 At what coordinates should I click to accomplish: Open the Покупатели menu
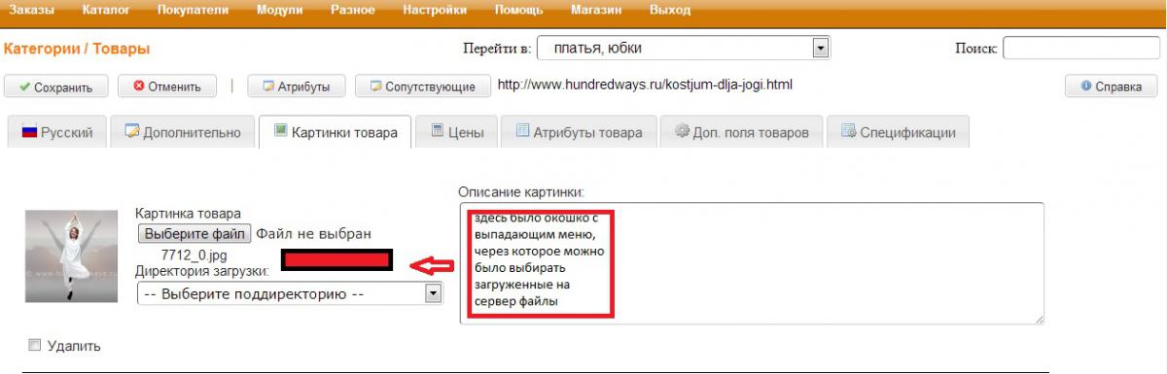pyautogui.click(x=193, y=11)
